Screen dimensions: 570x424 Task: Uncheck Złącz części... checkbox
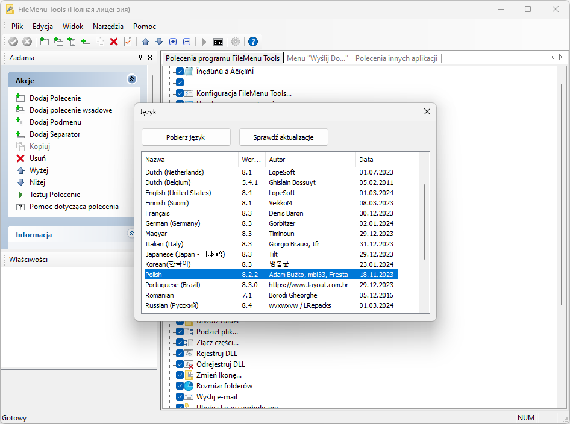pyautogui.click(x=180, y=342)
